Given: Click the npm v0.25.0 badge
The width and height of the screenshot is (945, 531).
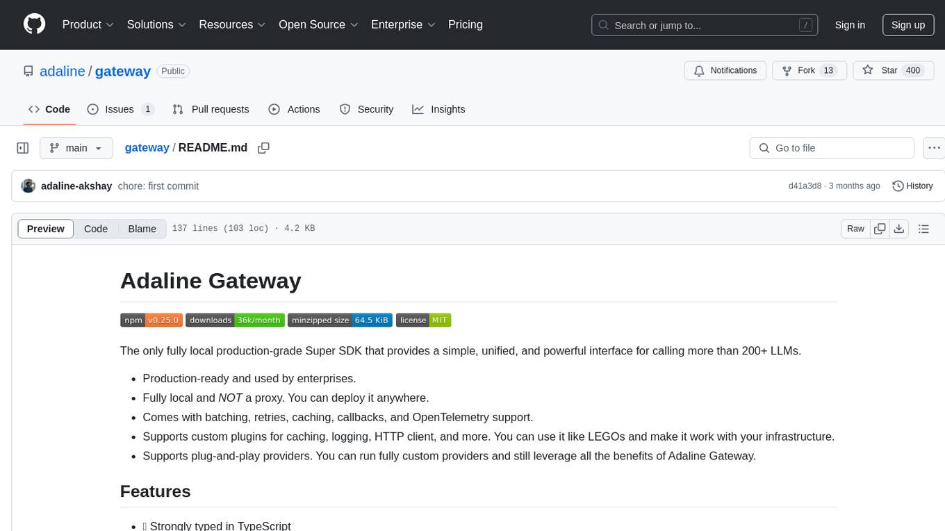Looking at the screenshot, I should (151, 320).
